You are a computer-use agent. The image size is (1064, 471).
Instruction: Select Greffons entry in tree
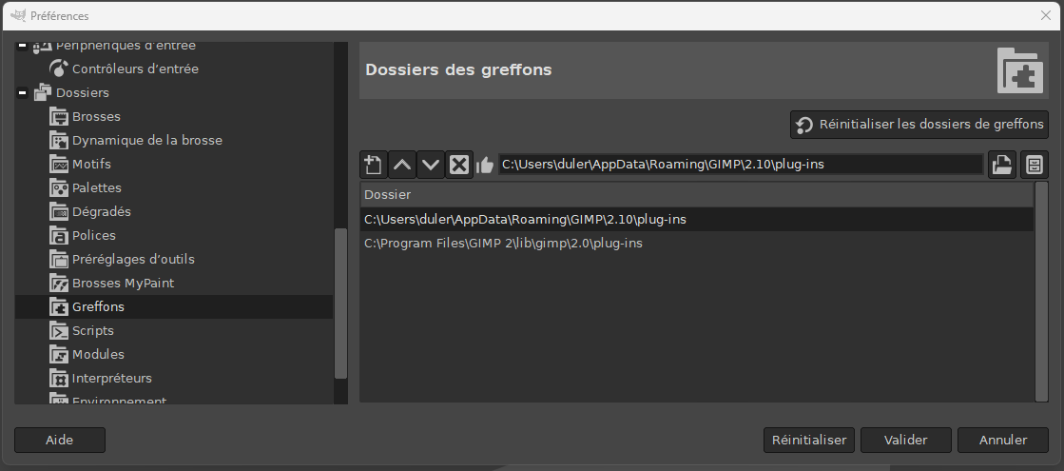point(98,306)
